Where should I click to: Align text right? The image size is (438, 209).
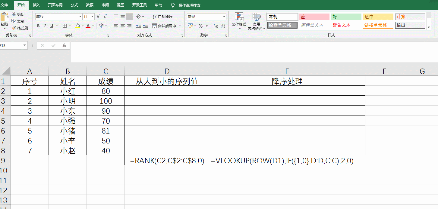point(129,26)
